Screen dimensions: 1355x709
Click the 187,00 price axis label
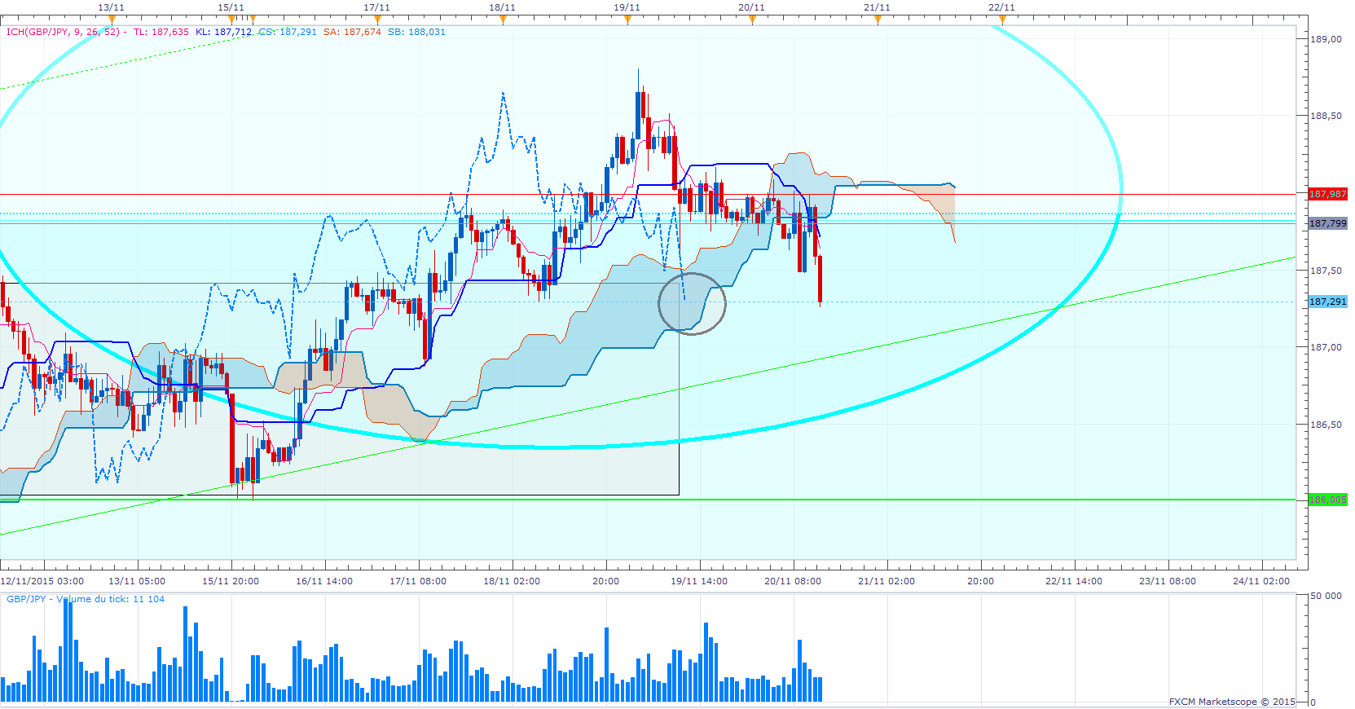[1326, 347]
